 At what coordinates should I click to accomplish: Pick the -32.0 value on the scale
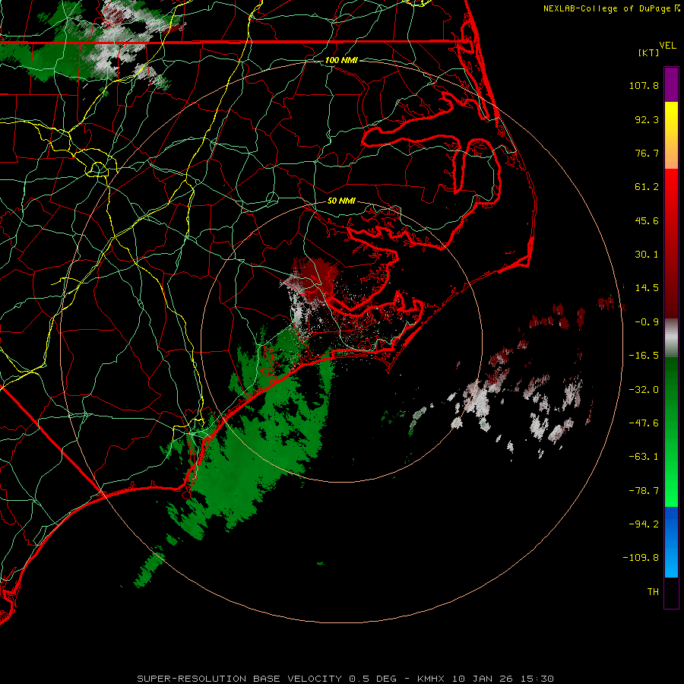[x=644, y=390]
